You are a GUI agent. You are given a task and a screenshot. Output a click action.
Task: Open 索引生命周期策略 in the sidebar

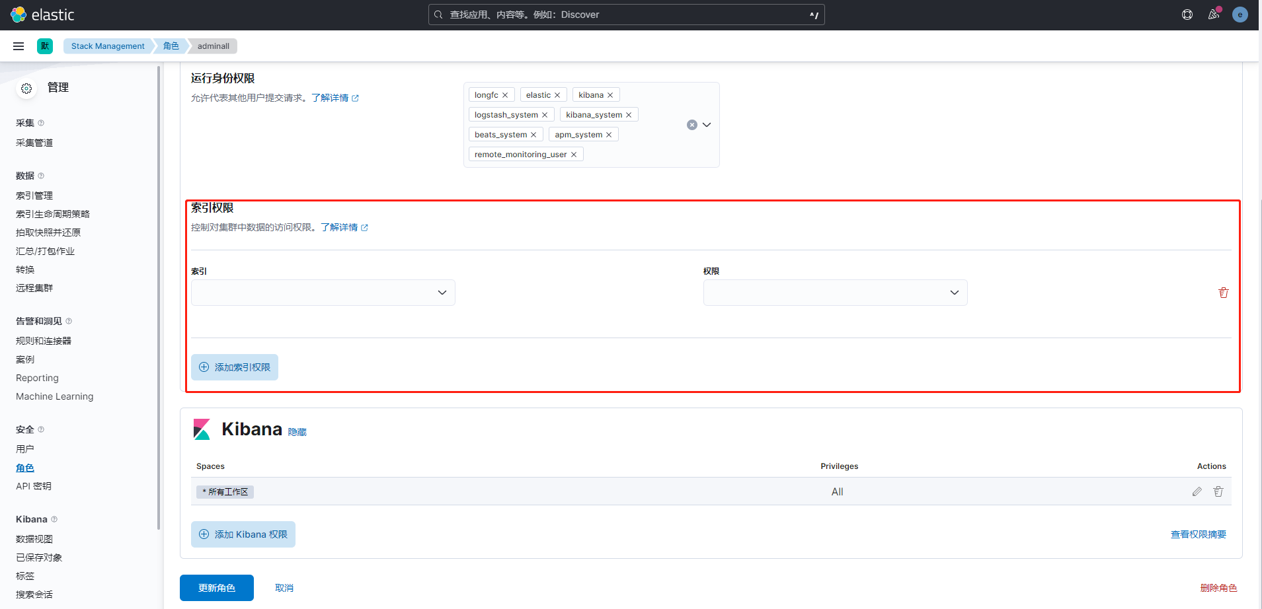(x=53, y=214)
